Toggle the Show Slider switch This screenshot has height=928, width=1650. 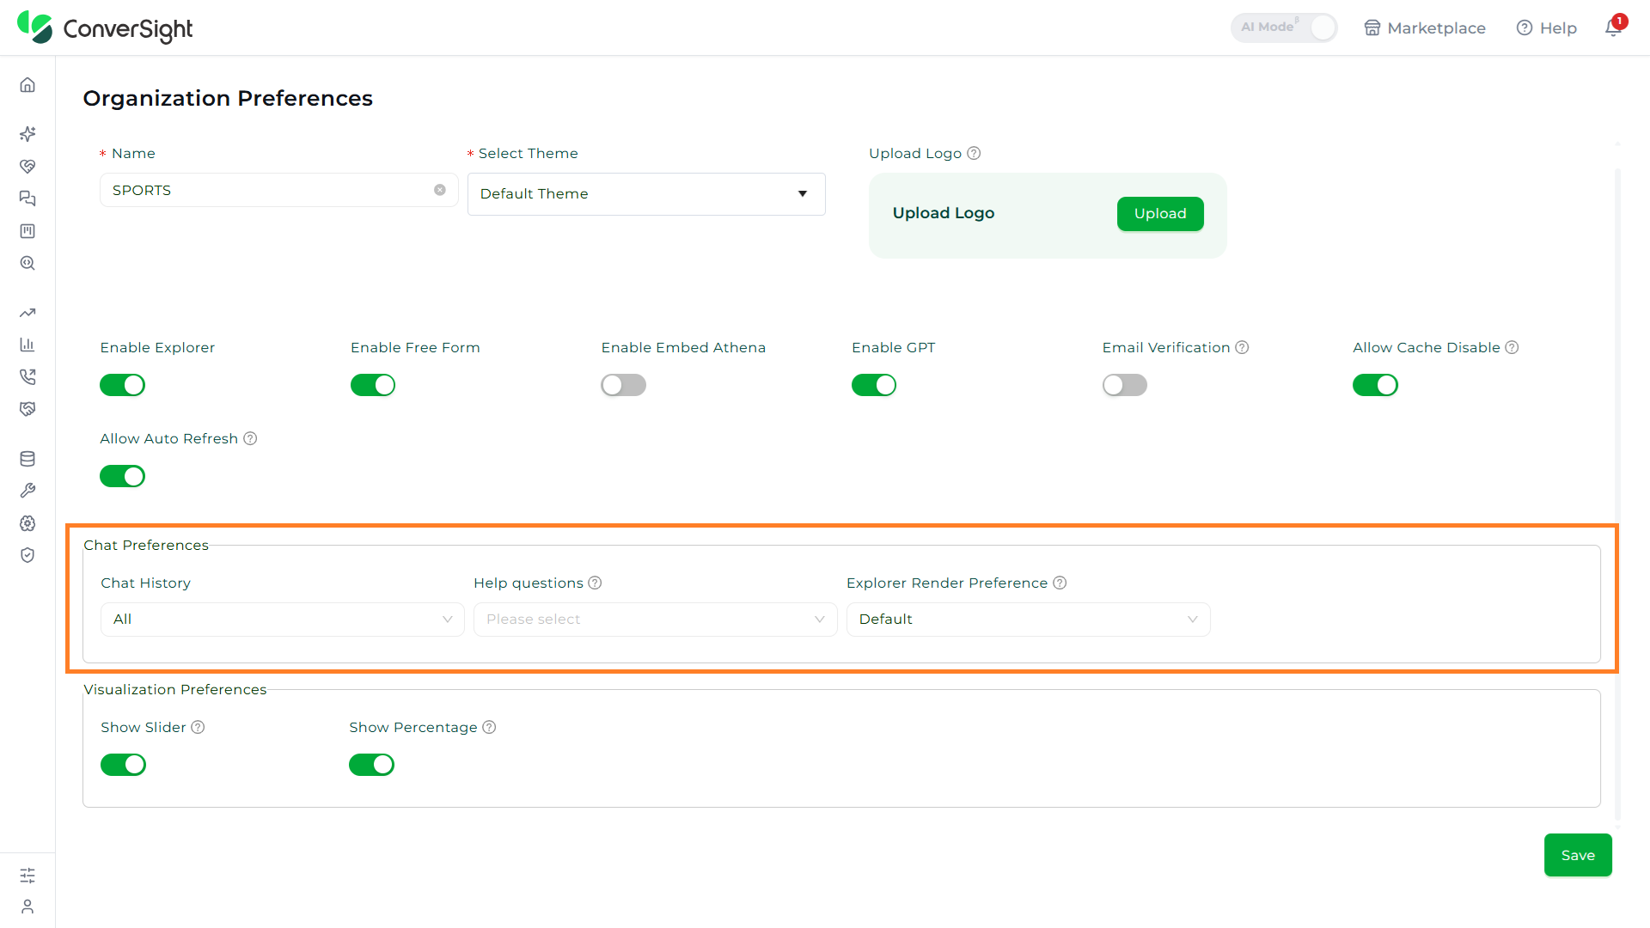(123, 765)
